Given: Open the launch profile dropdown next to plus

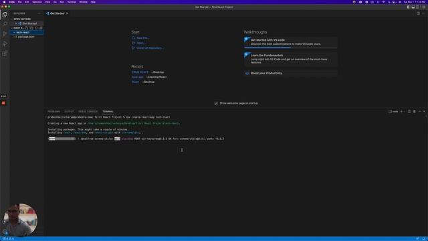Looking at the screenshot, I should (405, 112).
